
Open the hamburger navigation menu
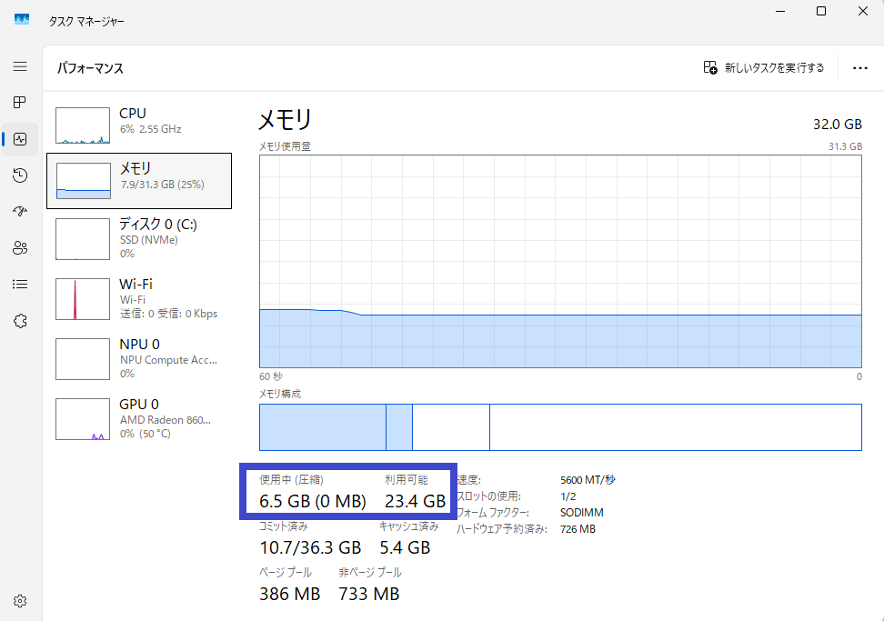click(20, 66)
